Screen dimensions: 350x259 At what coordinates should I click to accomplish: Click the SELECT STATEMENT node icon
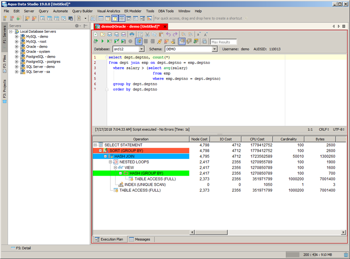coord(101,145)
